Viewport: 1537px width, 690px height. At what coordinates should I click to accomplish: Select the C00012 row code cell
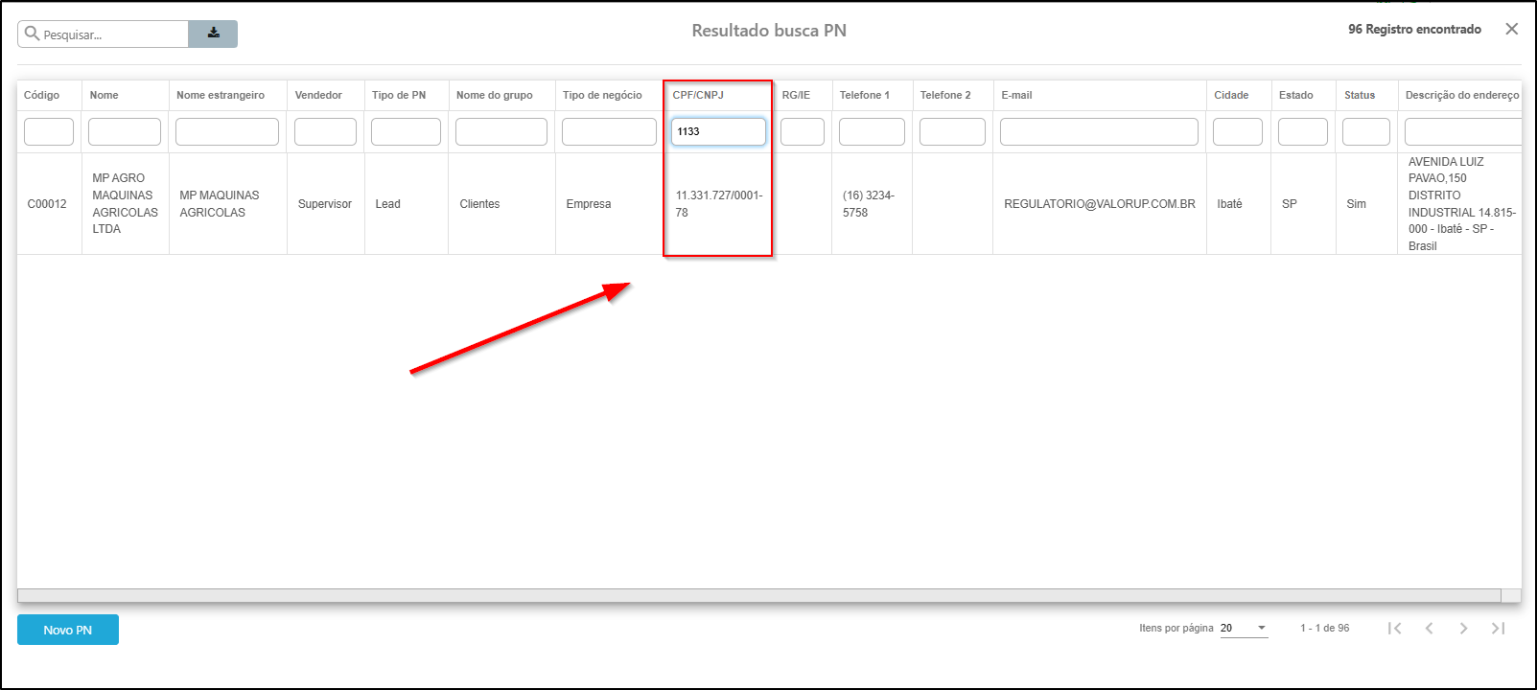pos(47,204)
